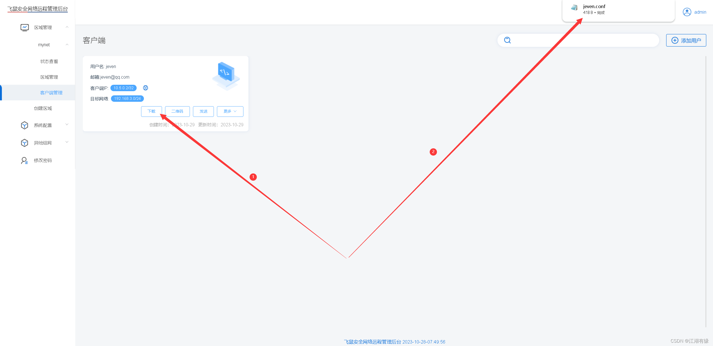
Task: Expand the 系统配置 menu chevron
Action: [67, 125]
